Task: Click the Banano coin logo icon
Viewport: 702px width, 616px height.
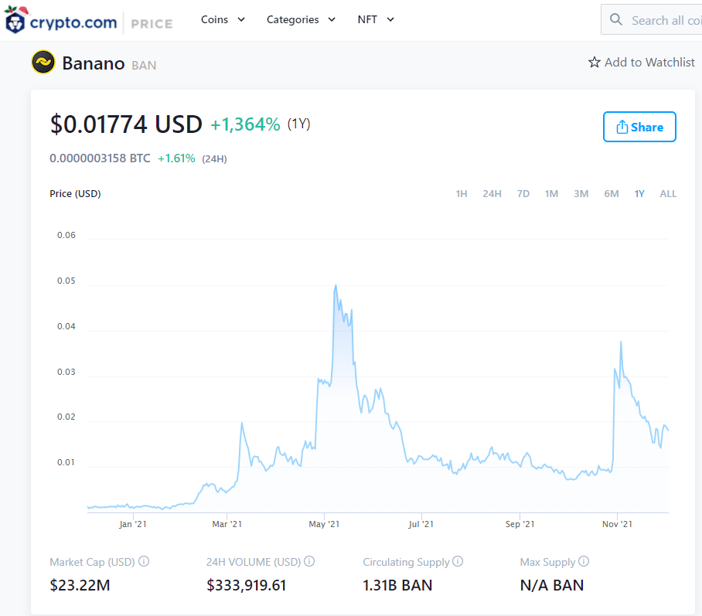Action: (x=43, y=63)
